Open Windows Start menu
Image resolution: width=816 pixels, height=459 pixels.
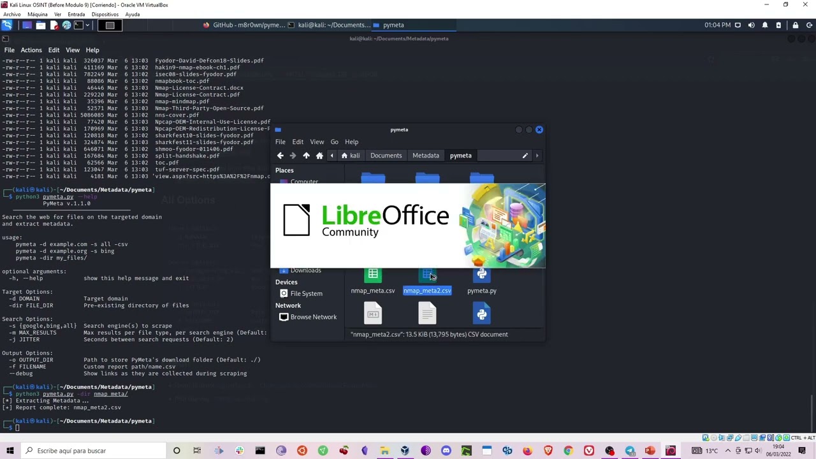click(10, 451)
